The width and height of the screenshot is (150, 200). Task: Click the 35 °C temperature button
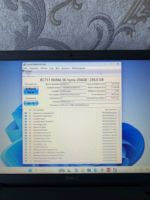(x=31, y=103)
